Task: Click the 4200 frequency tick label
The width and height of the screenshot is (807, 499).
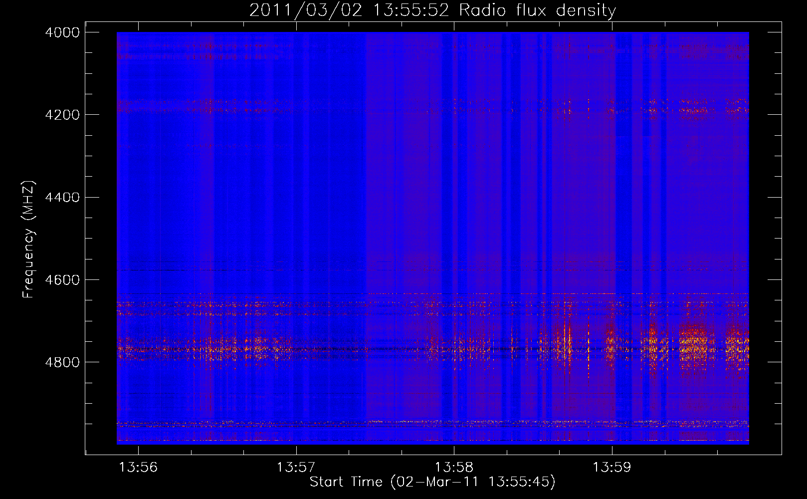Action: [x=62, y=115]
